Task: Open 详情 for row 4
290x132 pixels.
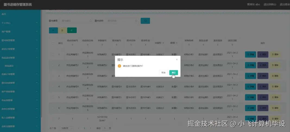Action: tap(250, 86)
